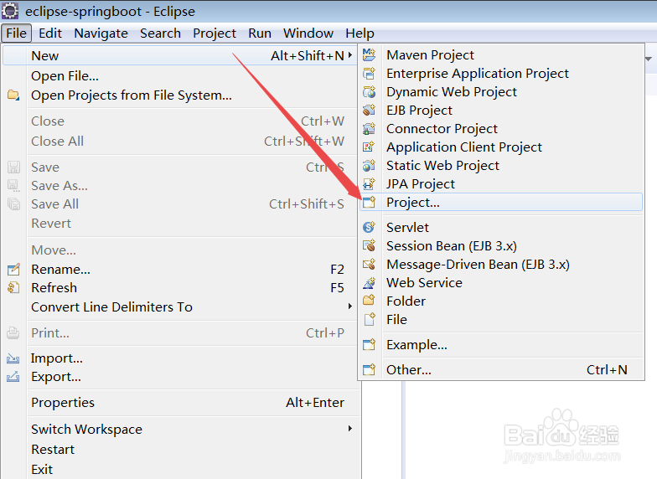Open the Navigate menu

101,33
